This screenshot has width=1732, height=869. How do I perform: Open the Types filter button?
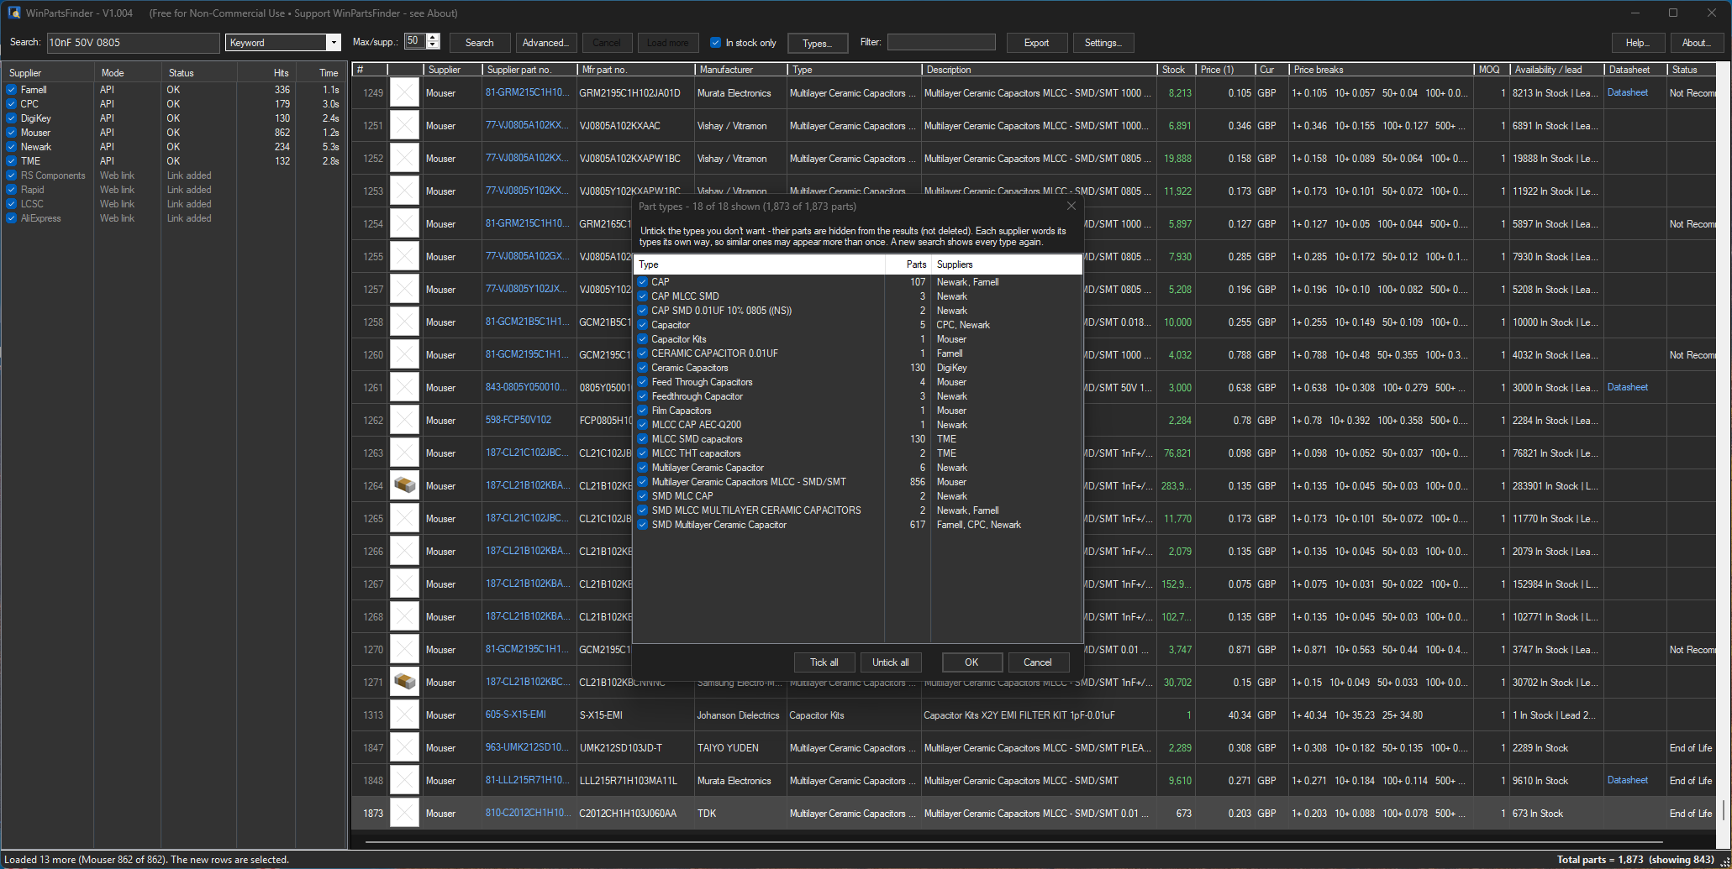(x=817, y=43)
